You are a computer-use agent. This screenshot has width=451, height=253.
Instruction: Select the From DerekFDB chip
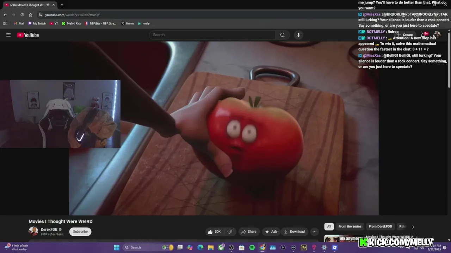click(x=380, y=227)
